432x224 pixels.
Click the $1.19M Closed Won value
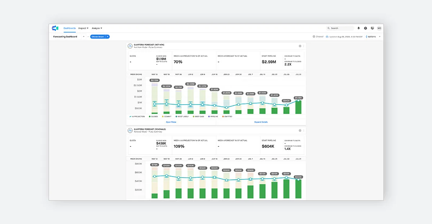pos(161,59)
